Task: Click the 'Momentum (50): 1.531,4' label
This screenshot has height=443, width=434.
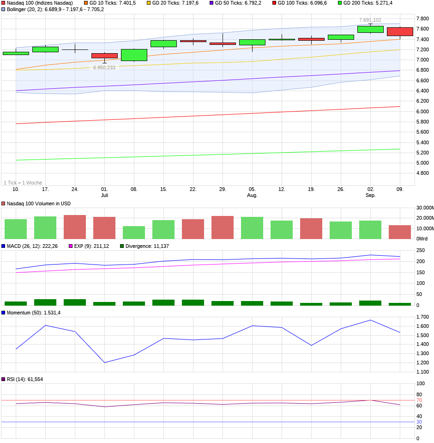Action: click(34, 313)
